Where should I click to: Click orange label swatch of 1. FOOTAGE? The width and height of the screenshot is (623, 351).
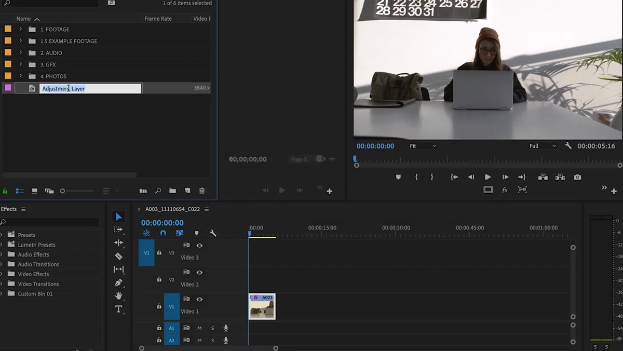tap(8, 29)
